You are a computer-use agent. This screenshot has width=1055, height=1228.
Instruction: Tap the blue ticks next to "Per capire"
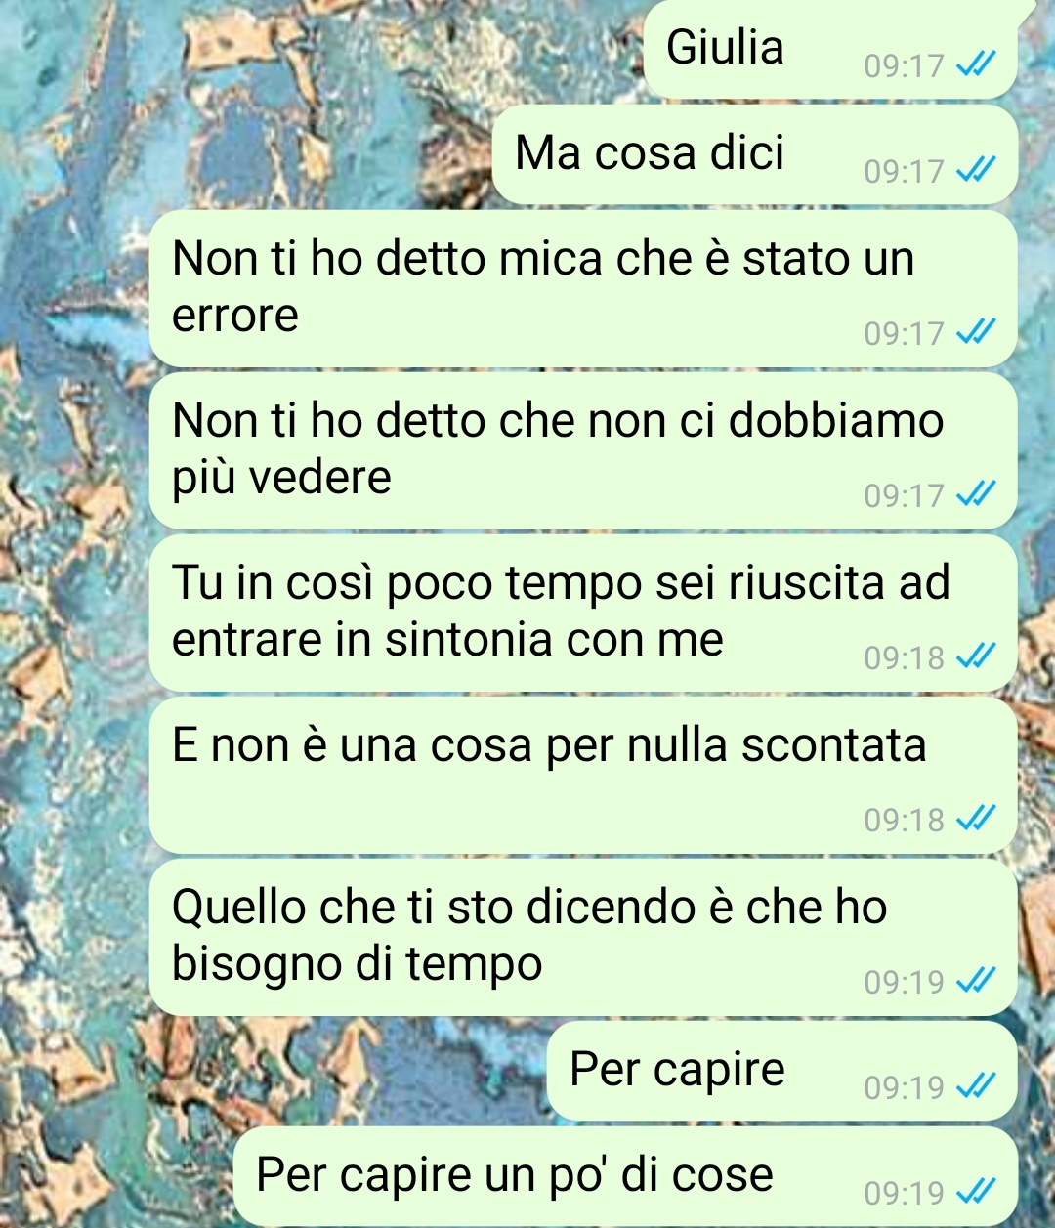975,1086
